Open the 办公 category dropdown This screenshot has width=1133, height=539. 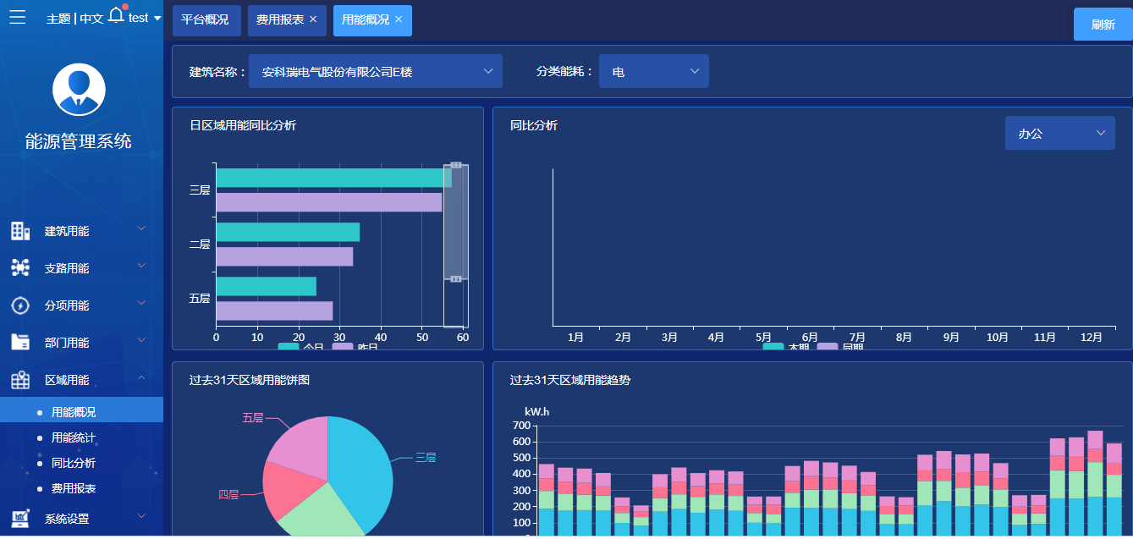tap(1060, 133)
